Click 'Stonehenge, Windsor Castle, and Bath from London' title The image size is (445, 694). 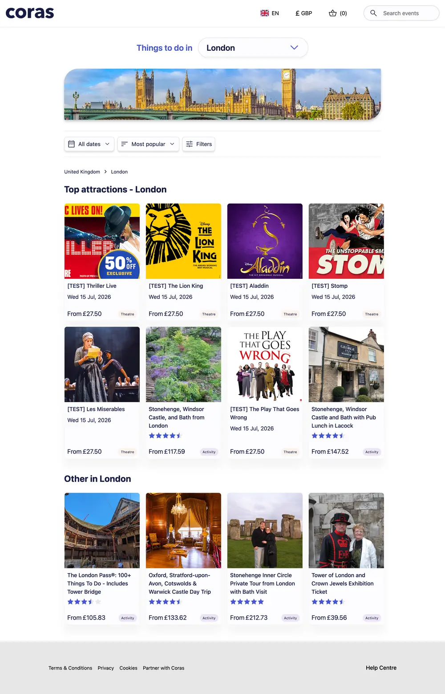click(177, 417)
